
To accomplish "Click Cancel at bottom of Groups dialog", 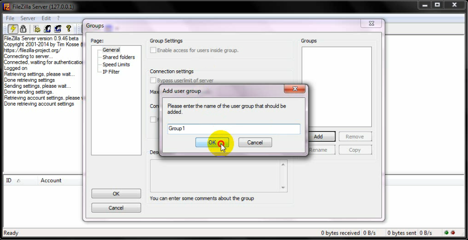I will [x=116, y=208].
